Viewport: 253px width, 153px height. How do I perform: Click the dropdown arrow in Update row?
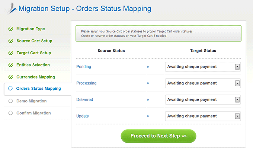pyautogui.click(x=237, y=116)
